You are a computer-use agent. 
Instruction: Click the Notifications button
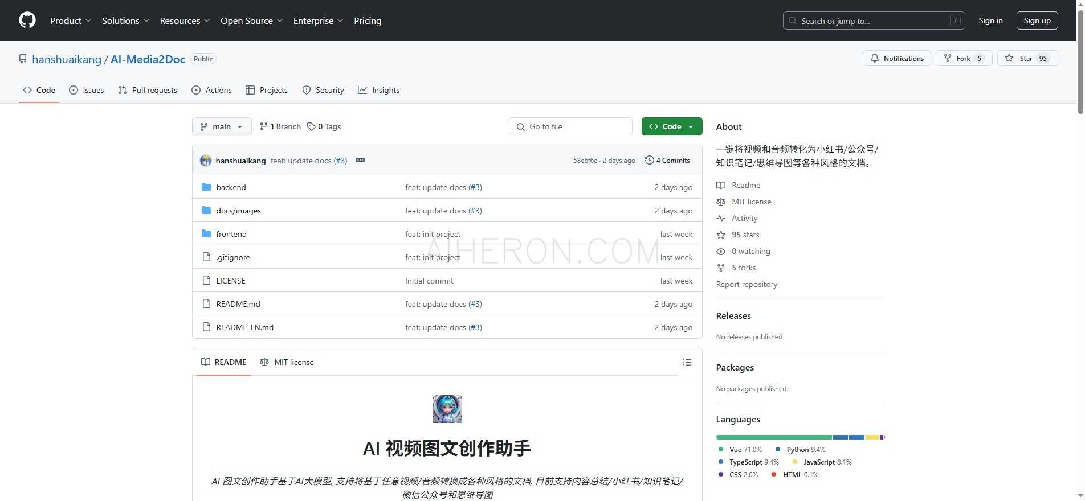pyautogui.click(x=897, y=58)
